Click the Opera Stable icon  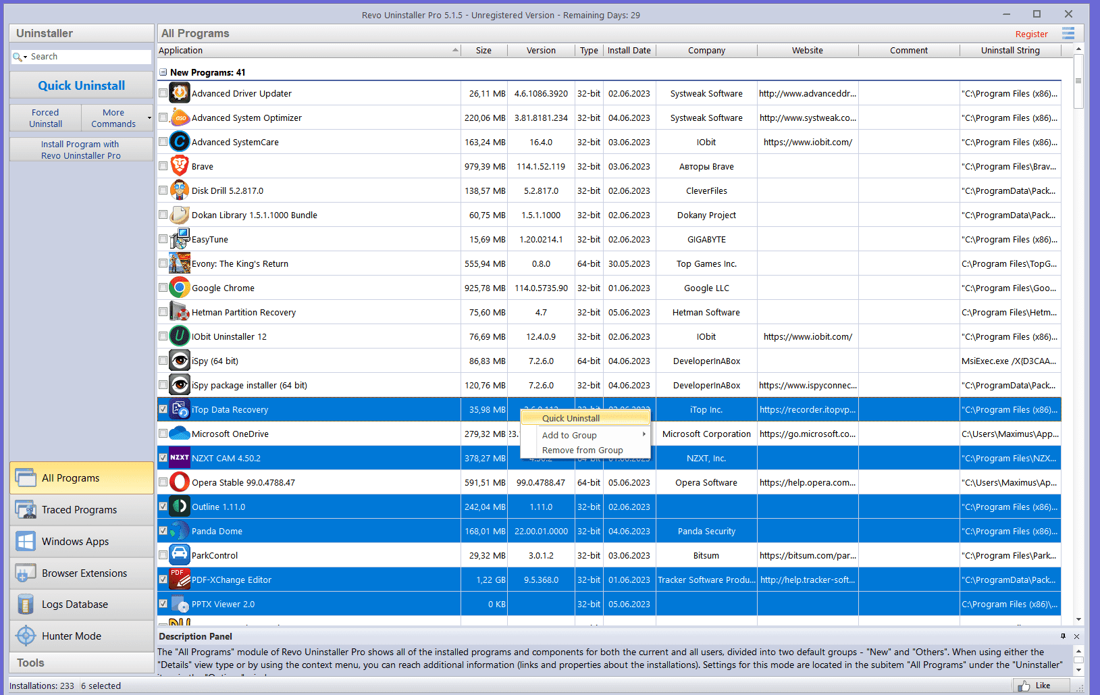click(x=180, y=482)
